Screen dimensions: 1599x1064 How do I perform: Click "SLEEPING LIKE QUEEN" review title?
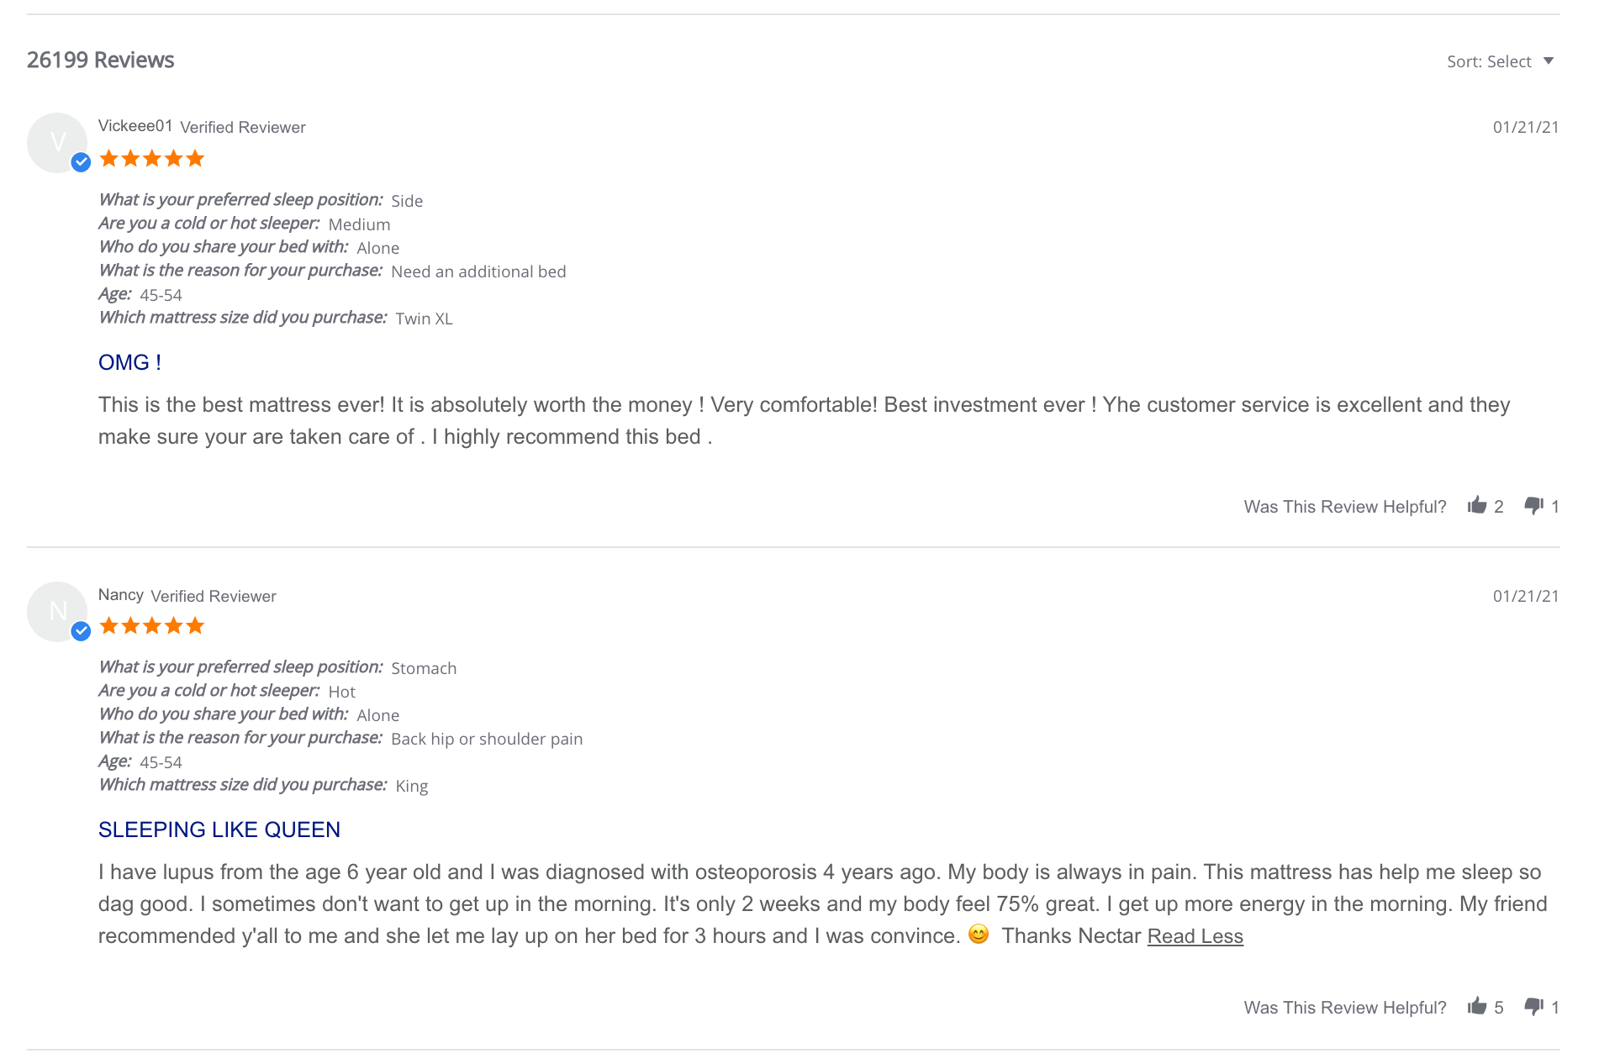(x=219, y=830)
